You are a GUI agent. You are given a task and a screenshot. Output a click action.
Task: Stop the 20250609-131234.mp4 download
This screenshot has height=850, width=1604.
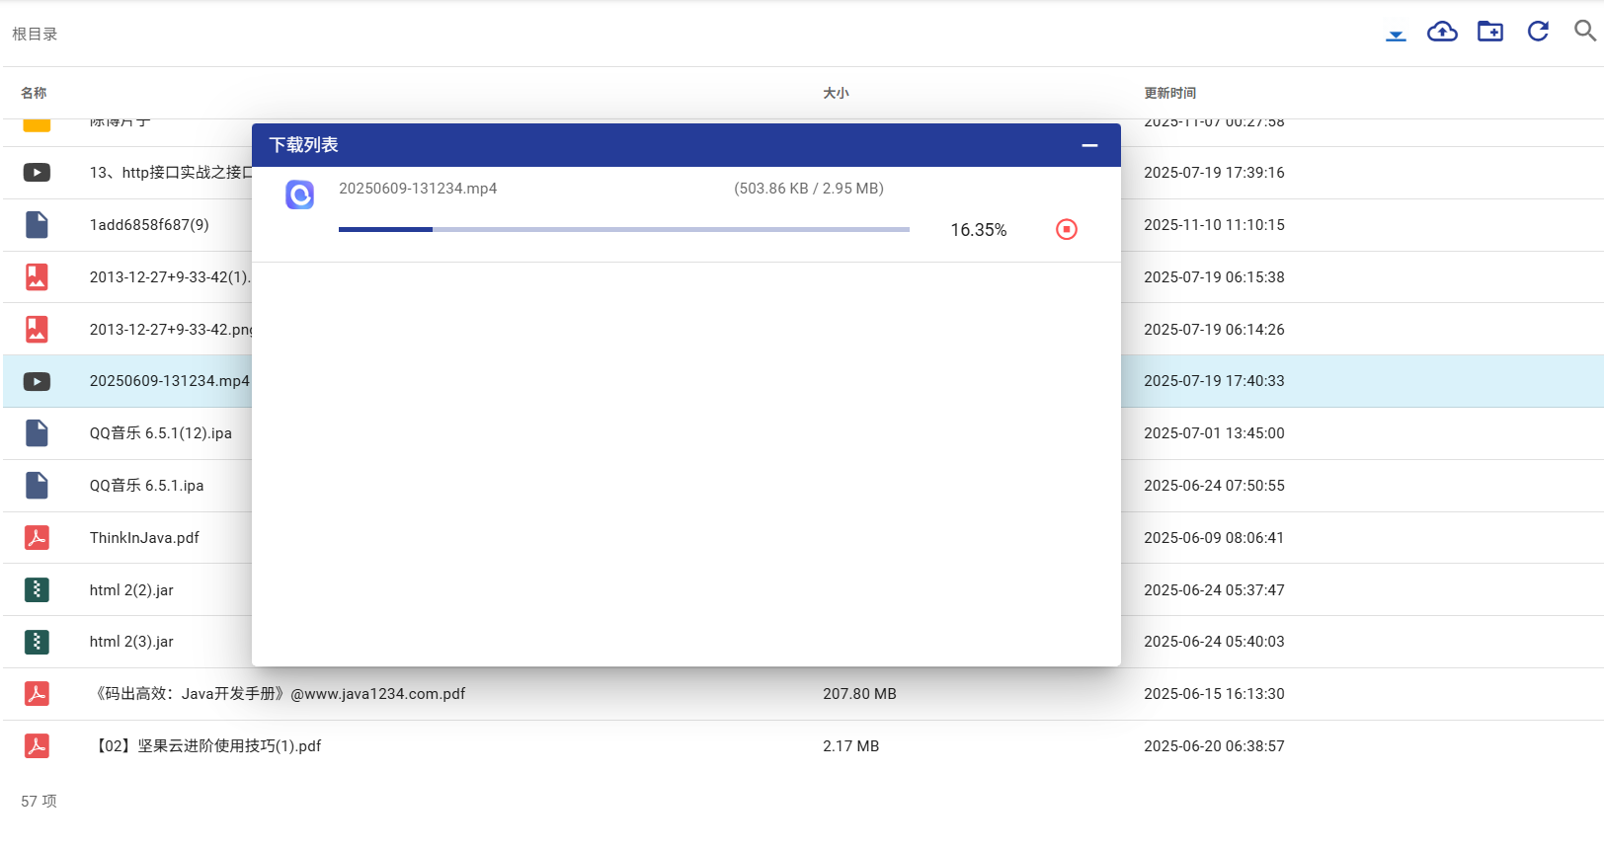1066,230
